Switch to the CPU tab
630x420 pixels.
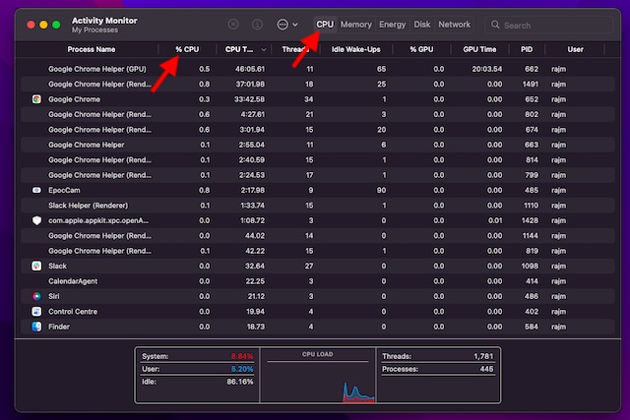325,25
